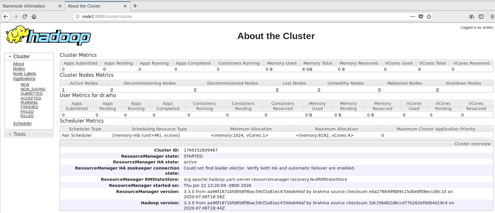Open Firefox hamburger menu

[x=492, y=17]
